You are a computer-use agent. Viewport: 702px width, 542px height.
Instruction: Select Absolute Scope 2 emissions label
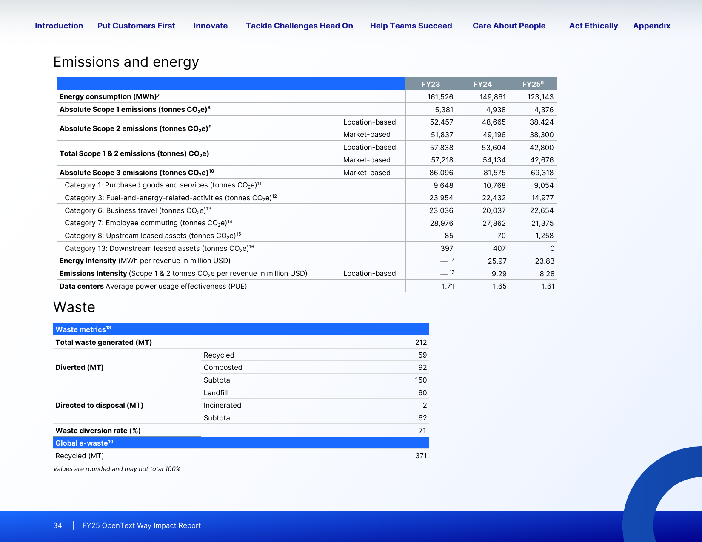[135, 128]
